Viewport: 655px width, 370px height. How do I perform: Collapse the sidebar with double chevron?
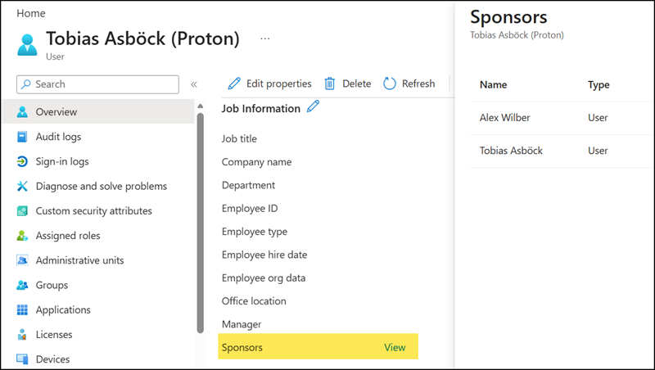pos(194,84)
